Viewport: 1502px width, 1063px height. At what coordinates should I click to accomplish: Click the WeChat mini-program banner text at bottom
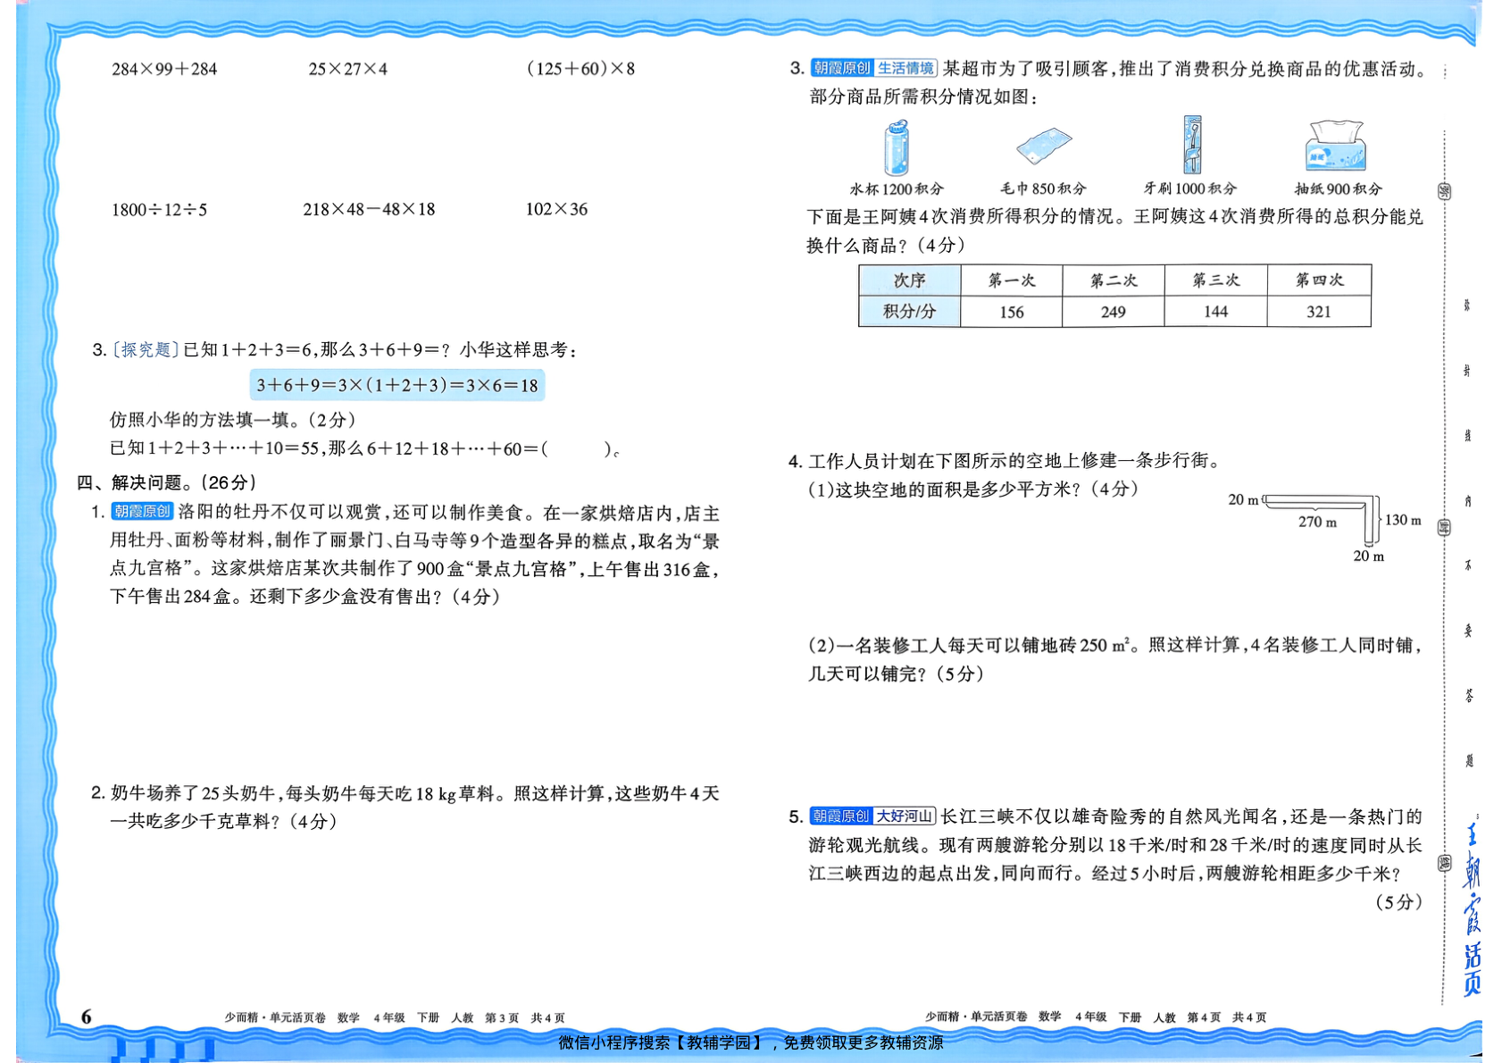[x=750, y=1042]
